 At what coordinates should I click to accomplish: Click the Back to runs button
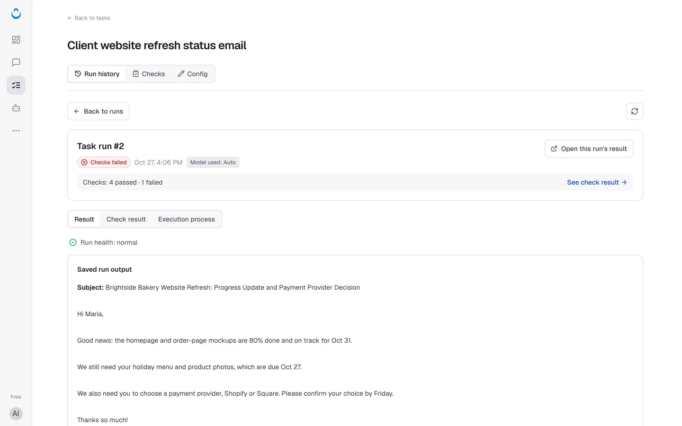point(98,111)
